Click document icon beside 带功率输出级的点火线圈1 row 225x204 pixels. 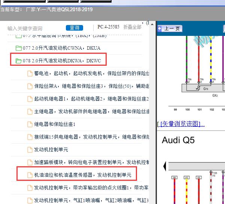(x=30, y=188)
